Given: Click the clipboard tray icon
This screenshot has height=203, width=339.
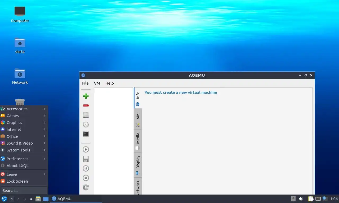Looking at the screenshot, I should point(311,199).
